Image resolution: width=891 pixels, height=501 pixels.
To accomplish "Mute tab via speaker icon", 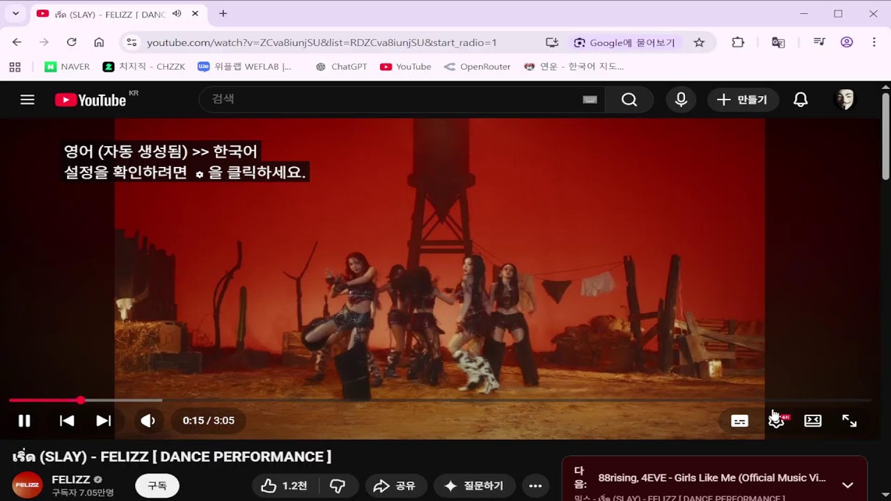I will [x=177, y=14].
